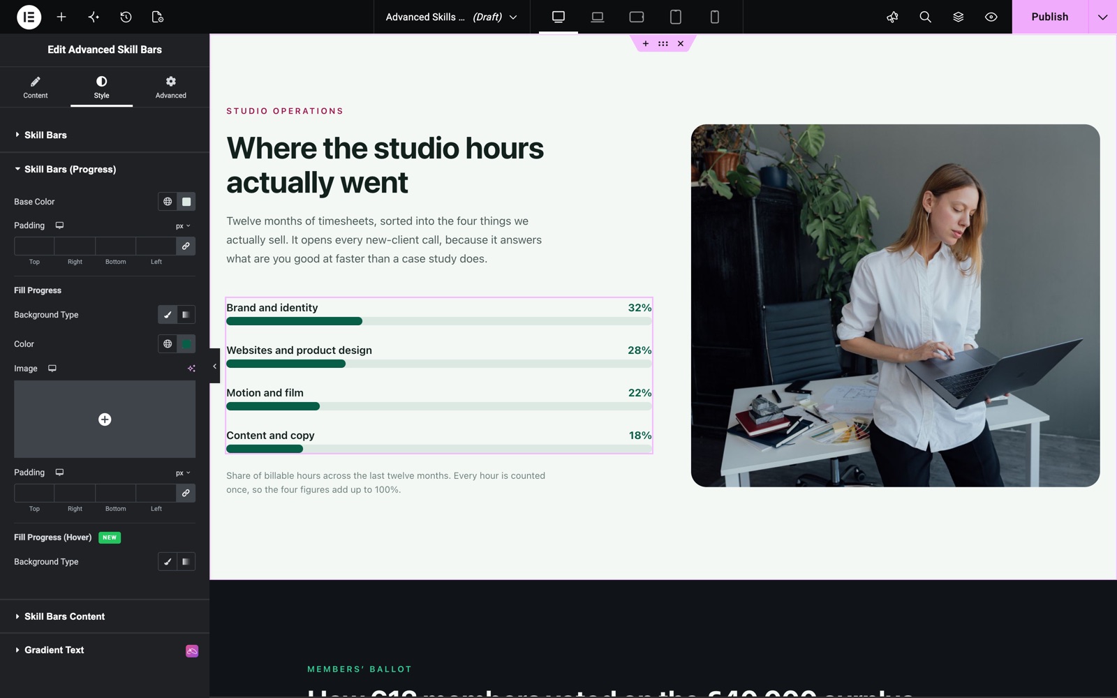Expand the Skill Bars Content section
The height and width of the screenshot is (698, 1117).
pos(105,616)
